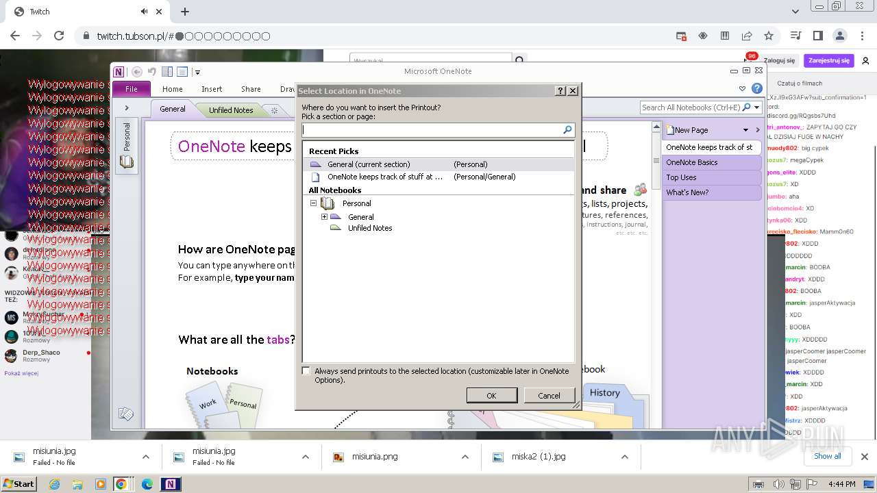Click the OneNote application icon in title bar
The width and height of the screenshot is (877, 493).
click(119, 72)
